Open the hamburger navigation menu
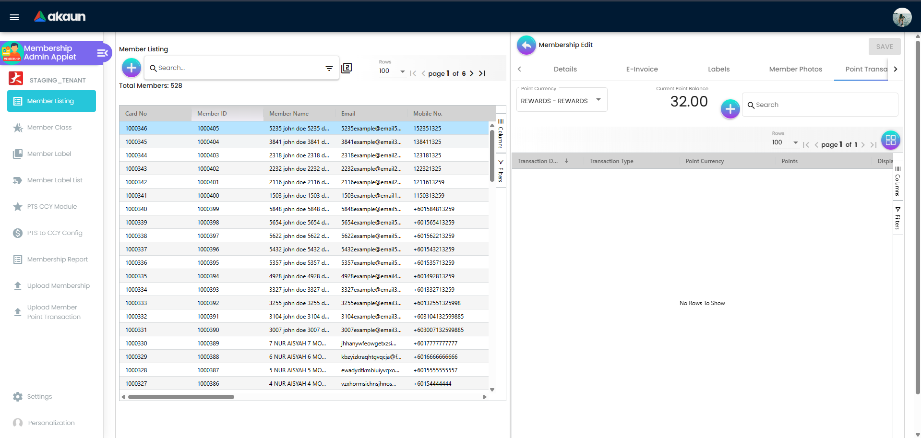Screen dimensions: 921x438 [x=14, y=17]
